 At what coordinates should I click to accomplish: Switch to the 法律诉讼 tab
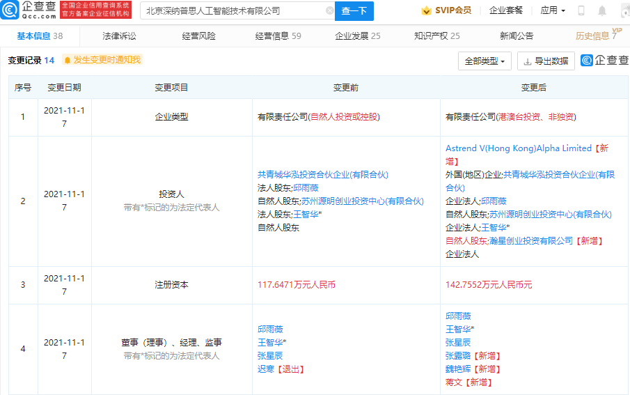tap(119, 36)
